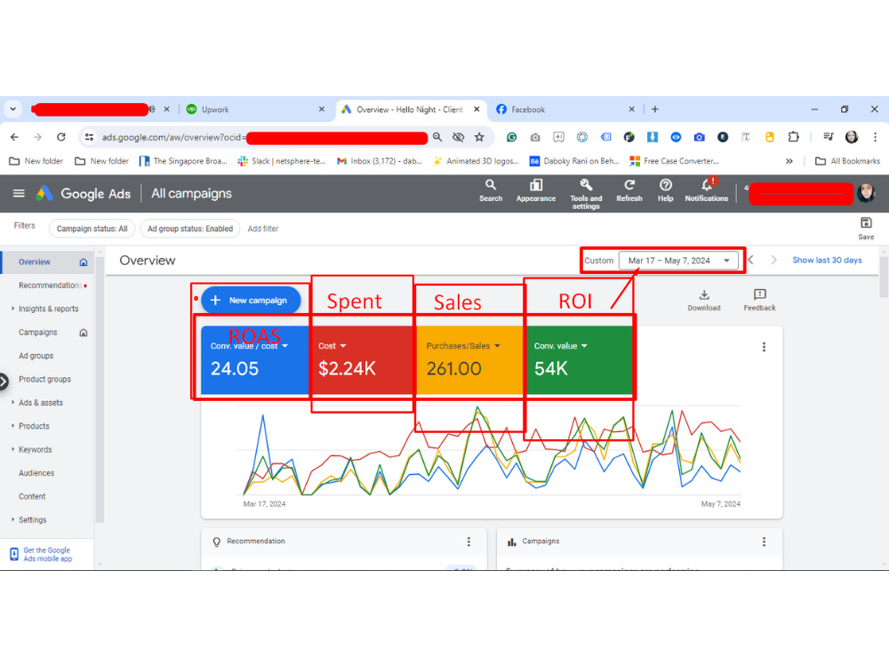Switch to the Facebook browser tab
Screen dimensions: 889x667
565,109
